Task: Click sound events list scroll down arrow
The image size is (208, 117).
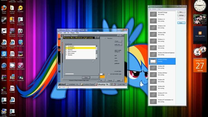Action: tap(96, 58)
